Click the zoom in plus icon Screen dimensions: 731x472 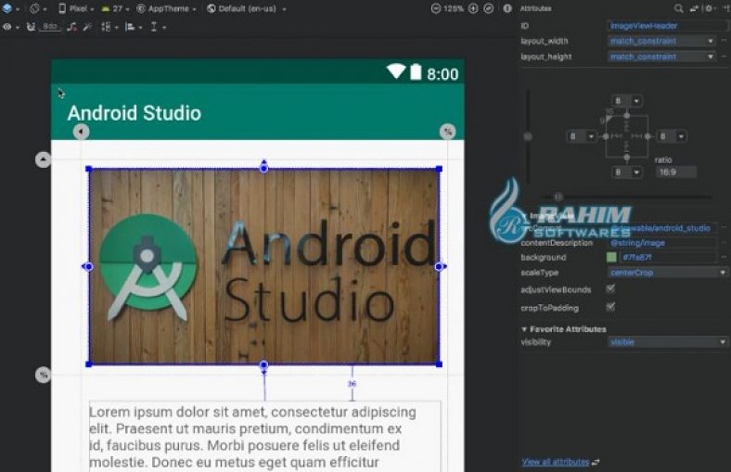click(474, 8)
